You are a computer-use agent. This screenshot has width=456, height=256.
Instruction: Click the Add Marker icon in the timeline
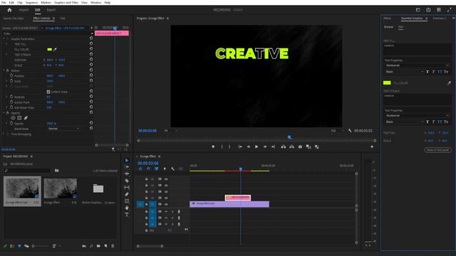(165, 169)
